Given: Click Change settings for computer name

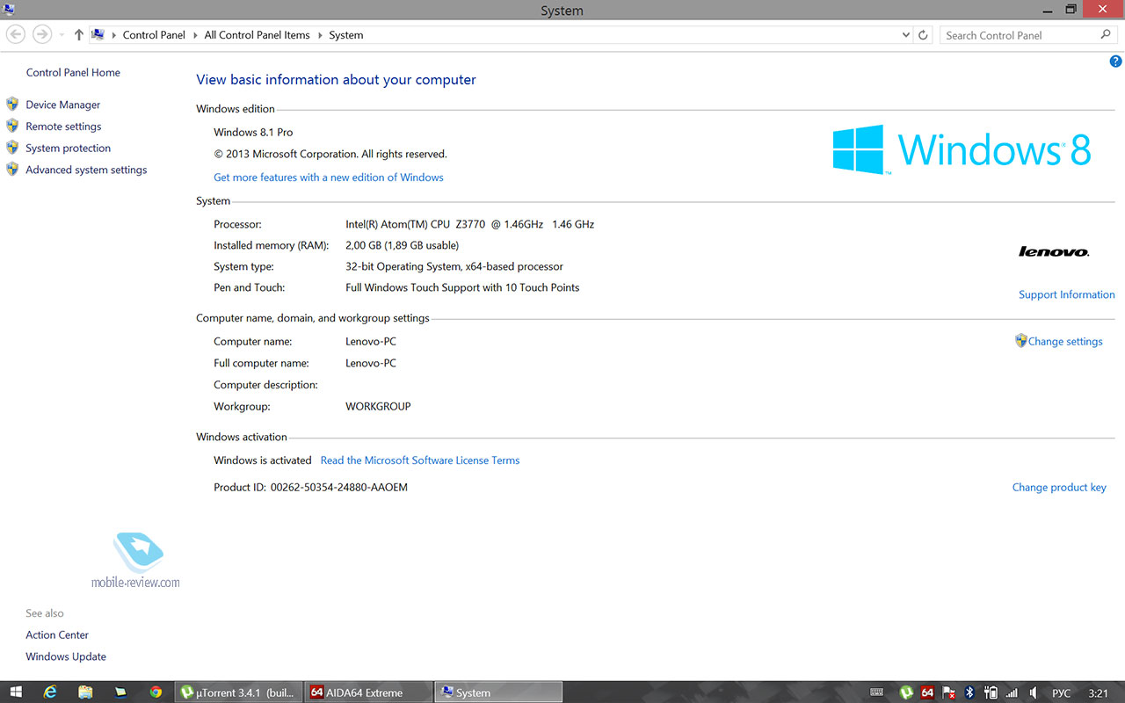Looking at the screenshot, I should 1065,342.
